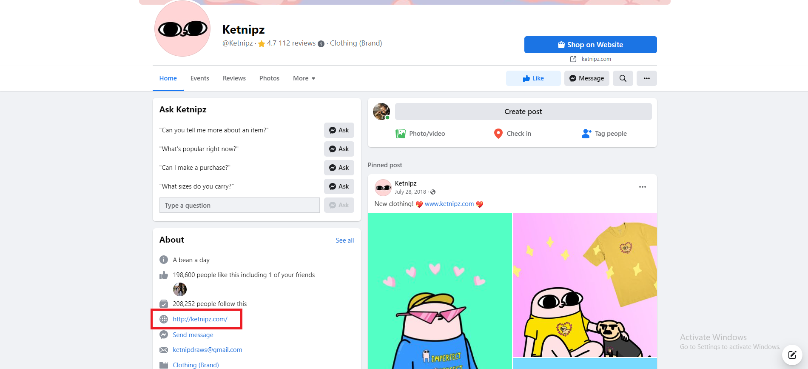Open the green sunglasses character image
This screenshot has height=369, width=808.
point(440,291)
